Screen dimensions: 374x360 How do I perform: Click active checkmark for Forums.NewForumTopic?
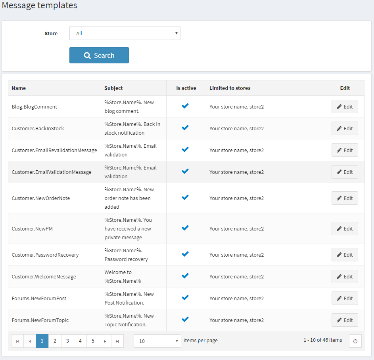pyautogui.click(x=185, y=320)
